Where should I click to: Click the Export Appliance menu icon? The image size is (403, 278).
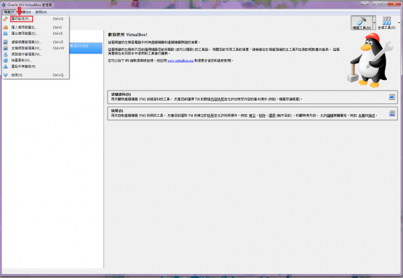(x=5, y=34)
